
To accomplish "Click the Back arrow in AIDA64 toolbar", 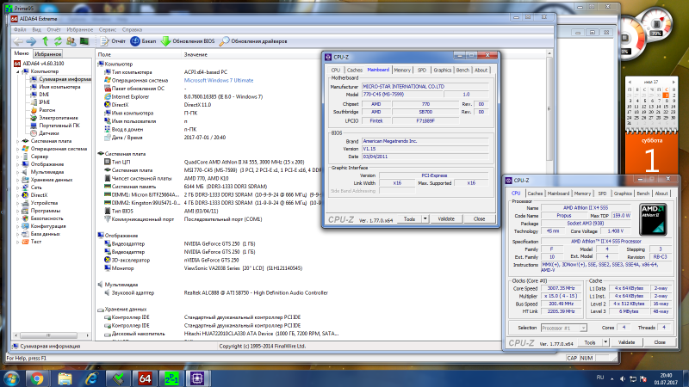I will tap(20, 40).
